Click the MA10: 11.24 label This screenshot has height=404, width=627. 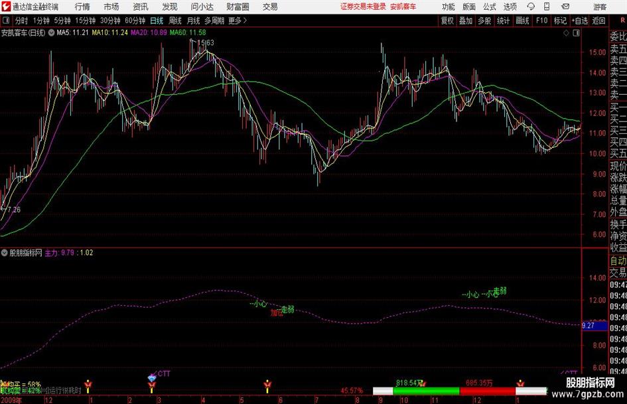click(110, 33)
